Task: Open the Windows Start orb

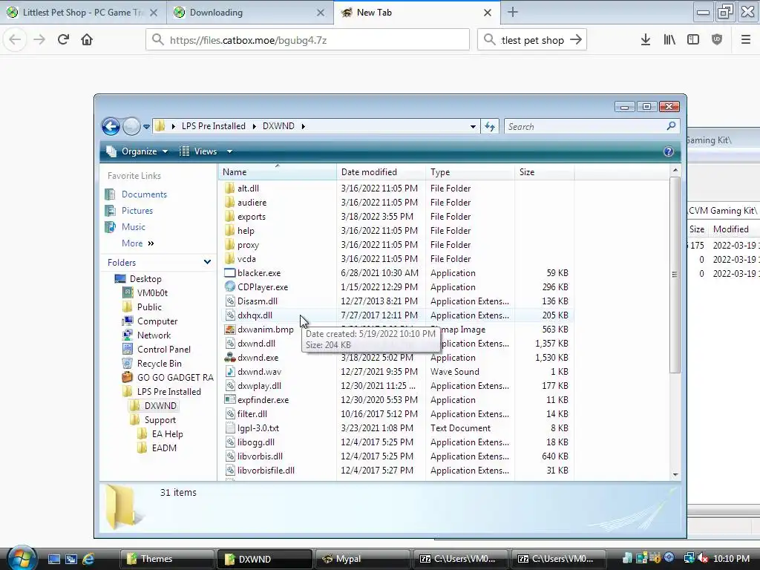Action: coord(22,558)
